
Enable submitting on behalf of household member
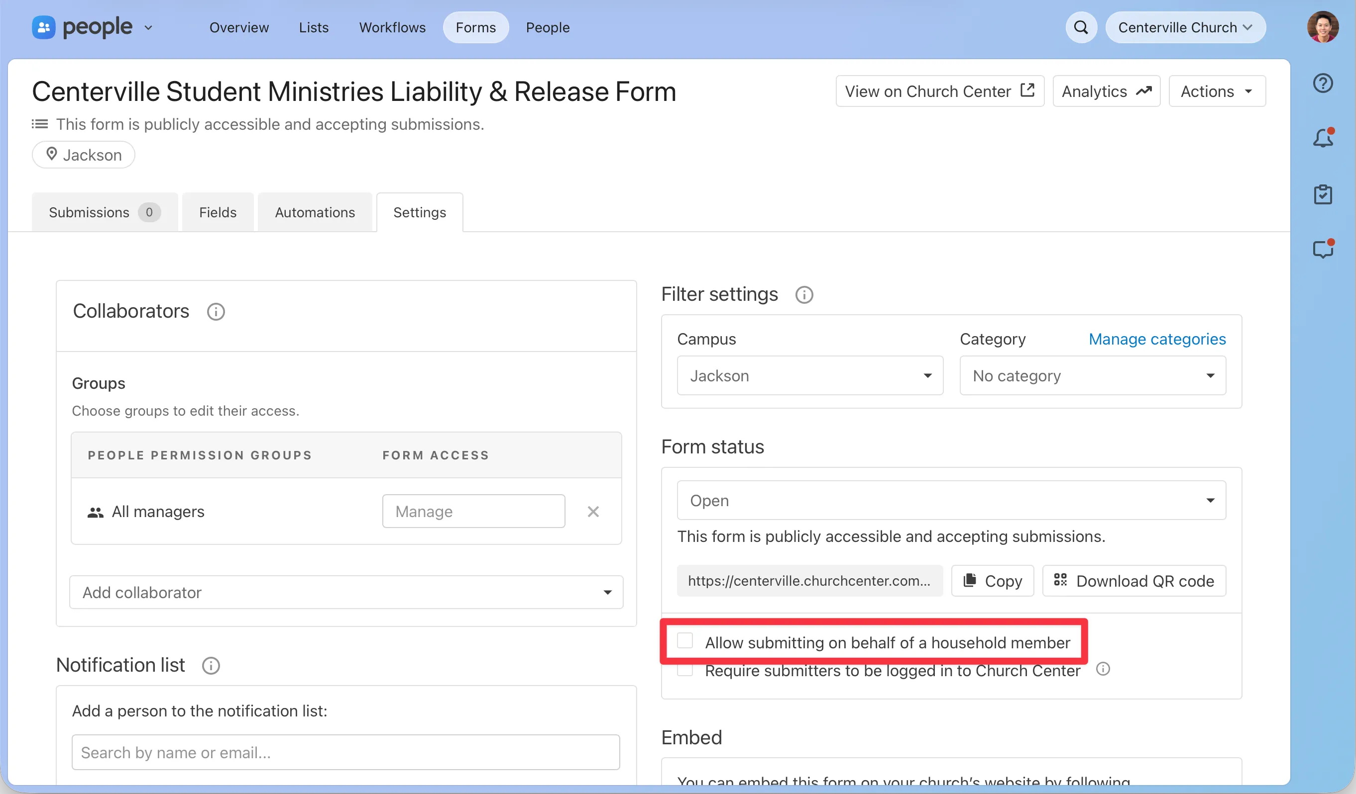coord(684,641)
